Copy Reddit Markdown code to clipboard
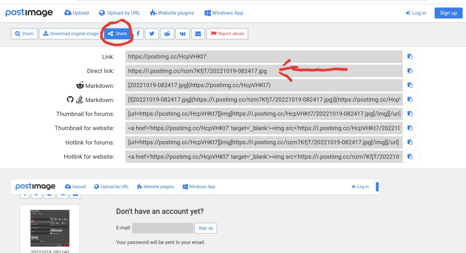 click(x=410, y=85)
